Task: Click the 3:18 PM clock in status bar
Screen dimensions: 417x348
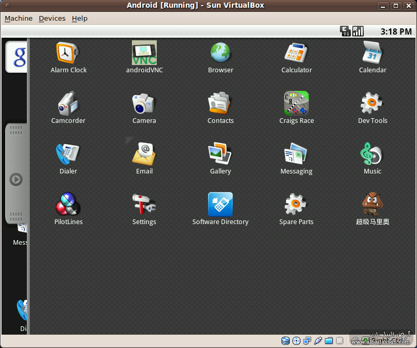Action: [x=396, y=31]
